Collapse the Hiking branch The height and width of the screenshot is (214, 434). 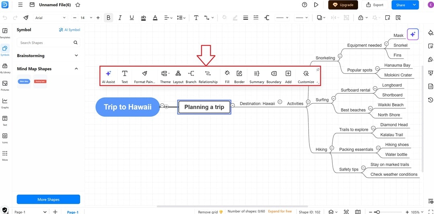click(332, 148)
